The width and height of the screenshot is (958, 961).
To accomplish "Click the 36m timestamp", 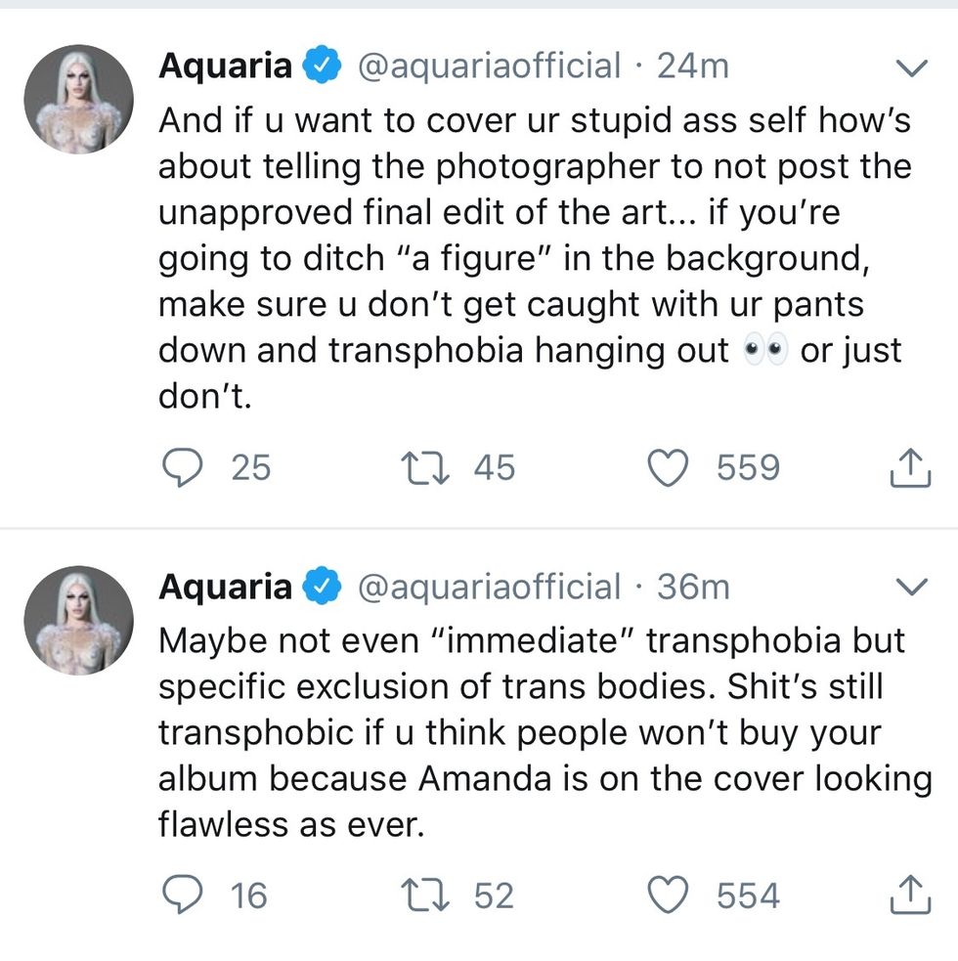I will [x=693, y=587].
